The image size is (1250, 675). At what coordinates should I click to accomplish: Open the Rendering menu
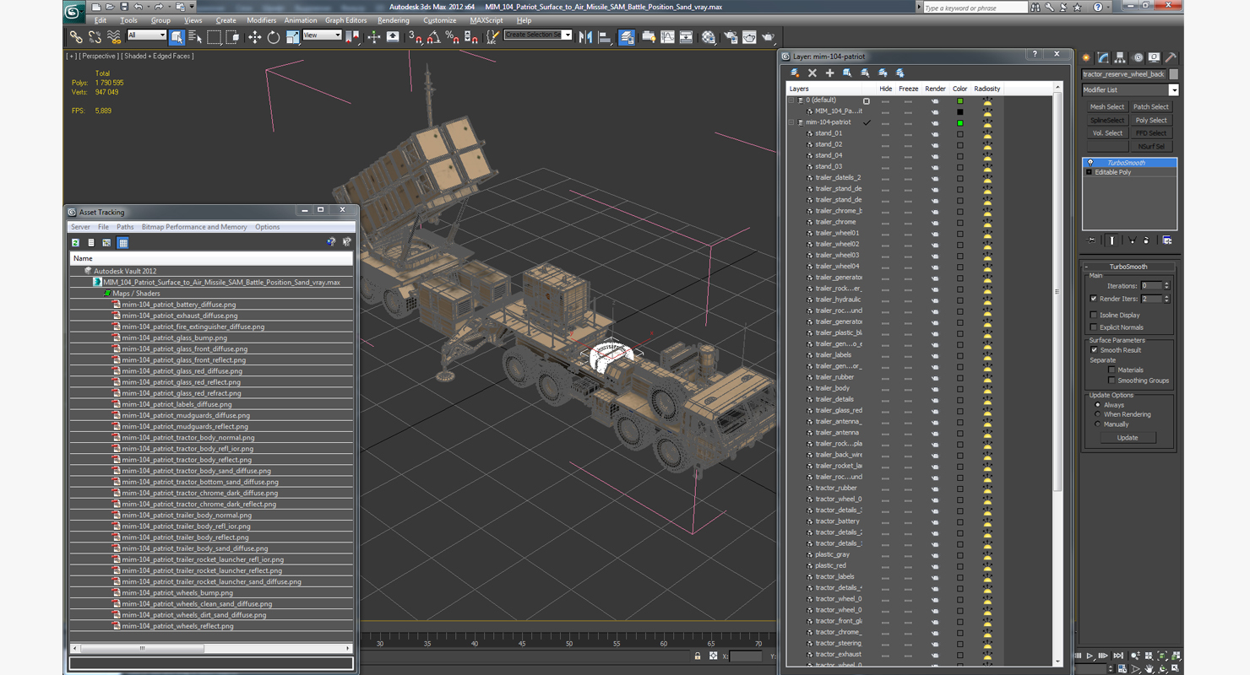pyautogui.click(x=394, y=20)
